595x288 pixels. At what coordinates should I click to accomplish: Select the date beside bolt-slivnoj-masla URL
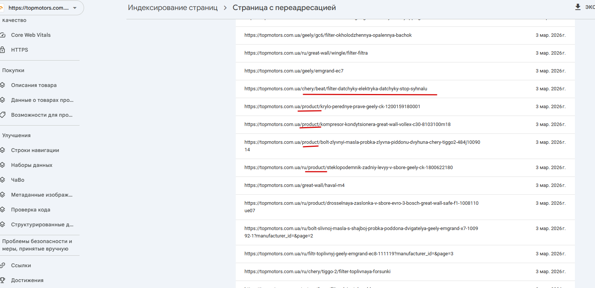[550, 229]
